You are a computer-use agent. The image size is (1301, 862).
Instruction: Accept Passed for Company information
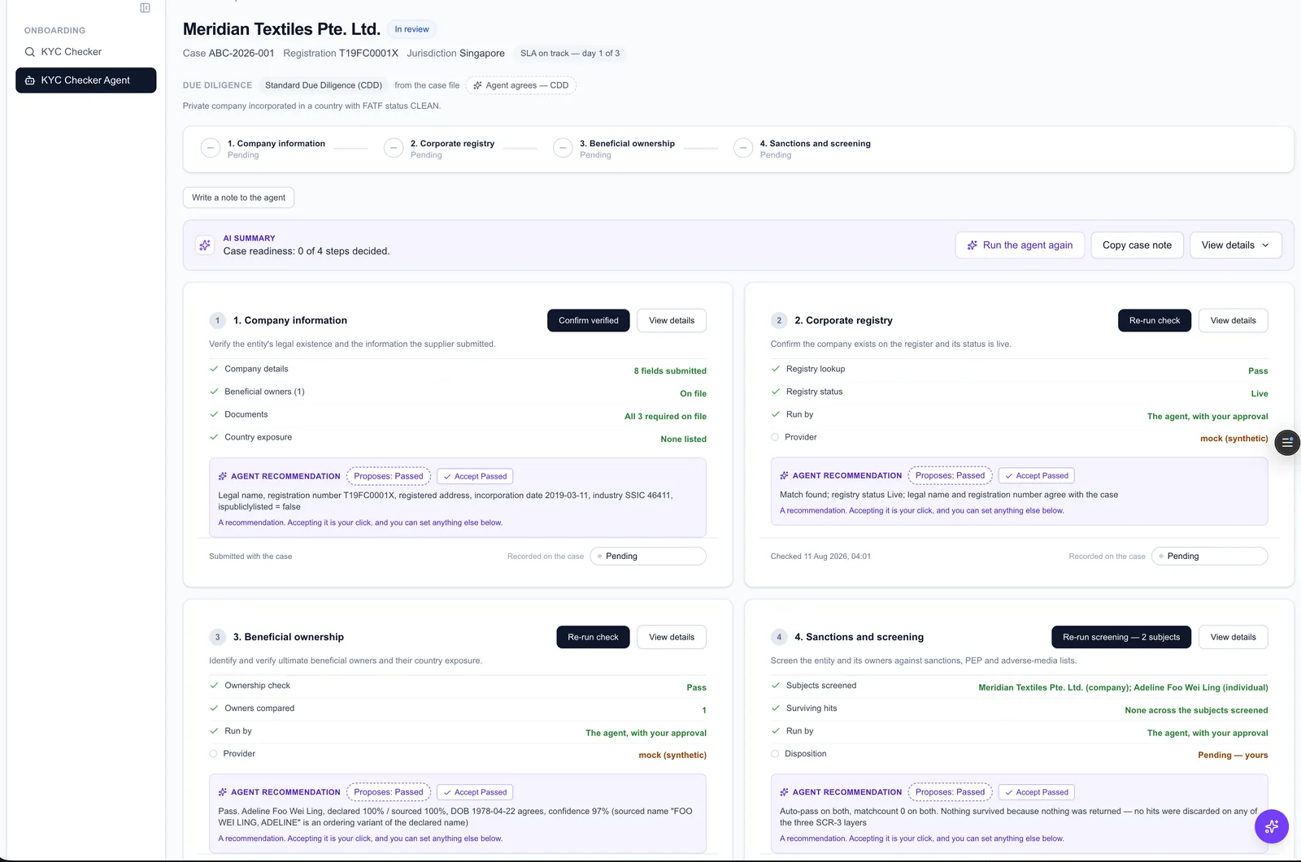[x=475, y=477]
